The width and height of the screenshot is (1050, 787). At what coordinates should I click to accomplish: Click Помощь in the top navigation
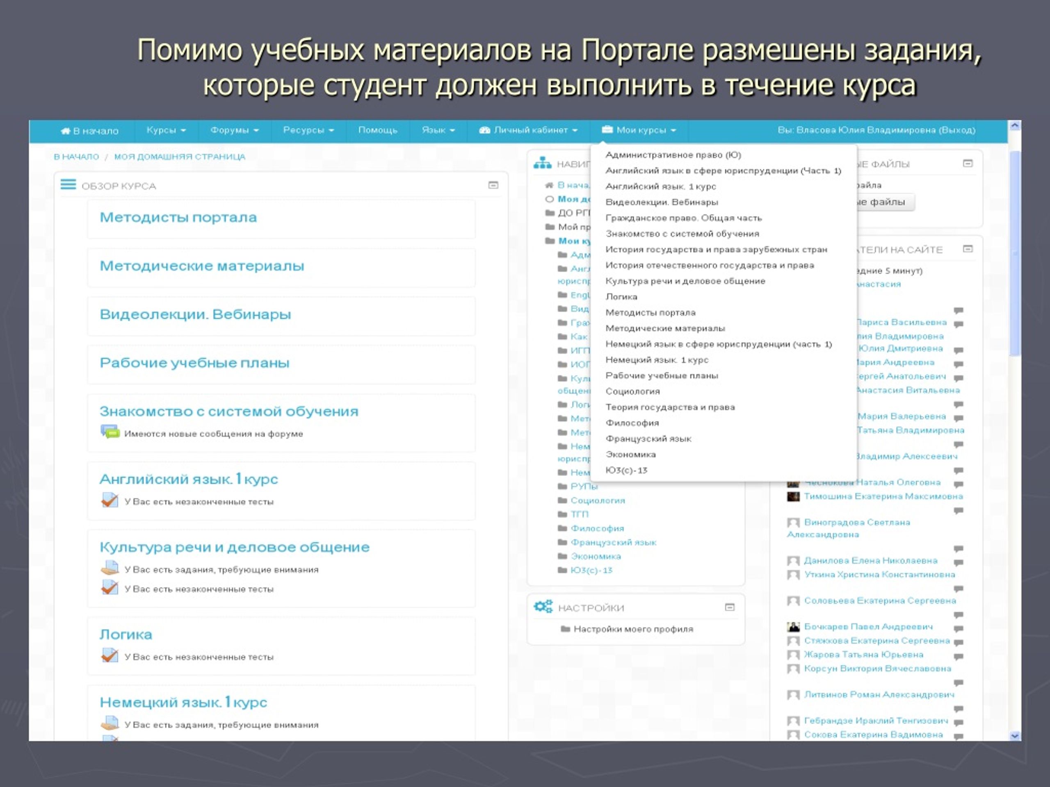tap(378, 130)
